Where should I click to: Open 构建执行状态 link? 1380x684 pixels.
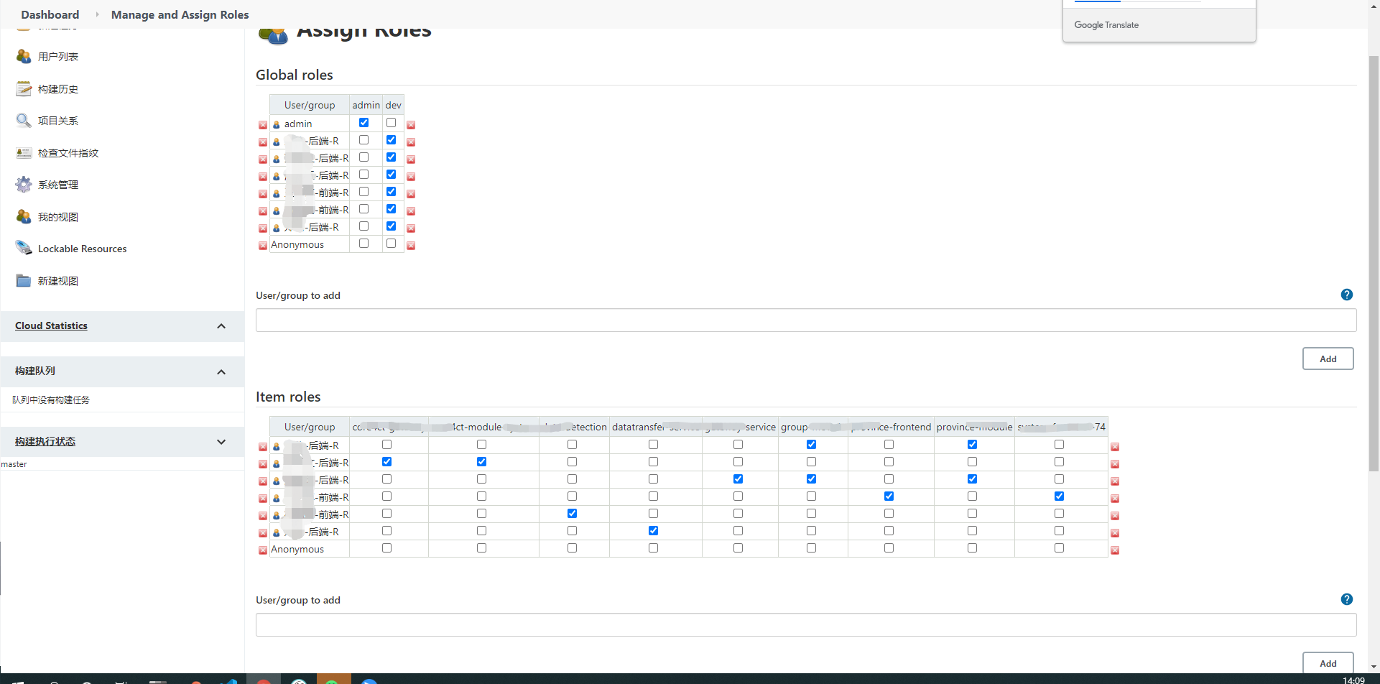(x=45, y=441)
